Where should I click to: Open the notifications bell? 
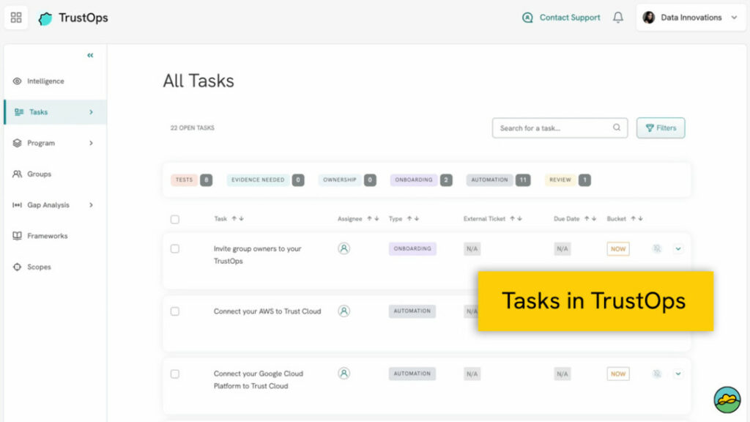click(618, 18)
